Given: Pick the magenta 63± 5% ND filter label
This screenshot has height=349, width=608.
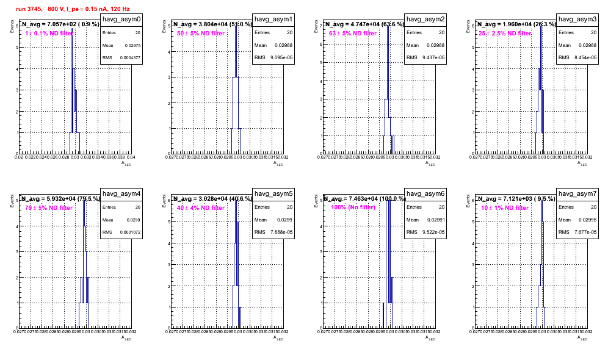Looking at the screenshot, I should coord(353,34).
